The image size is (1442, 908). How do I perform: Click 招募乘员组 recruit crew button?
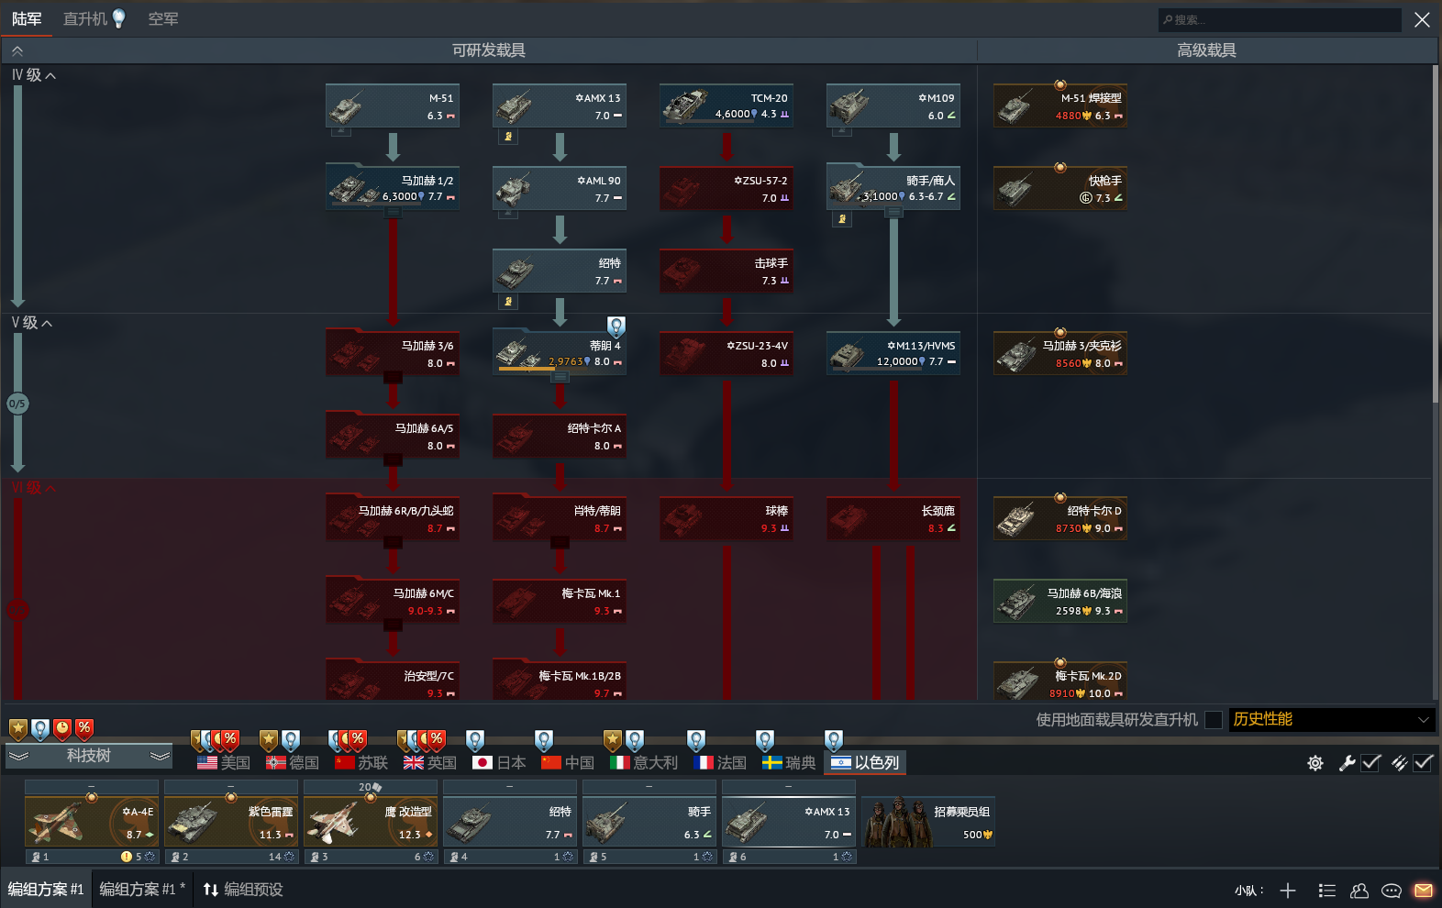928,822
